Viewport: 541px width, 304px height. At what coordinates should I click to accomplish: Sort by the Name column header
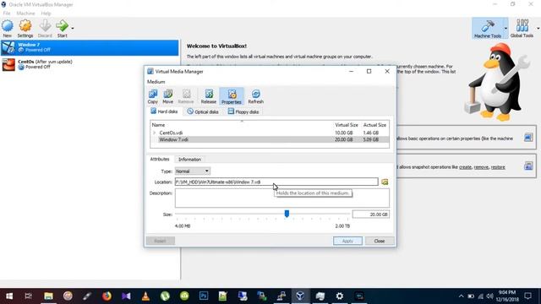[158, 125]
